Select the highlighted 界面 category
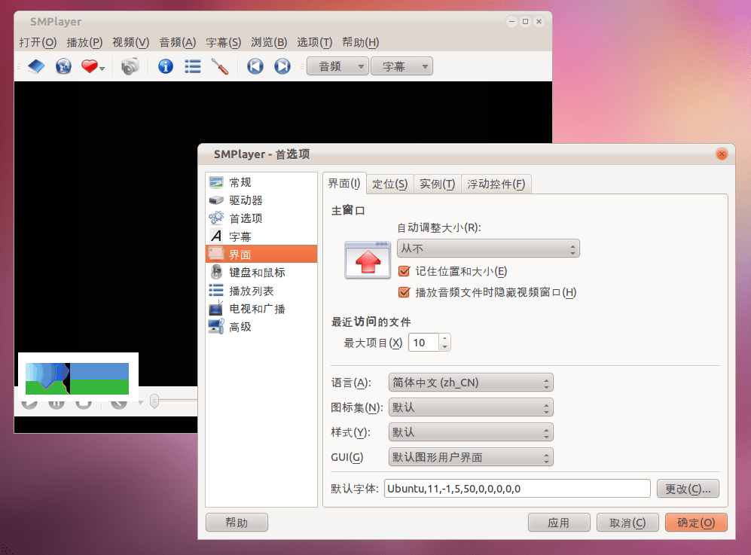The height and width of the screenshot is (555, 751). (261, 255)
